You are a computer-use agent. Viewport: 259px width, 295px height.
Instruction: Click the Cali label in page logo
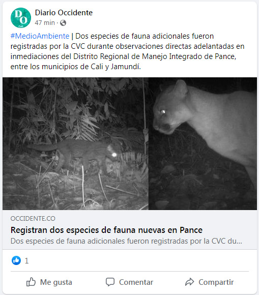[x=21, y=26]
